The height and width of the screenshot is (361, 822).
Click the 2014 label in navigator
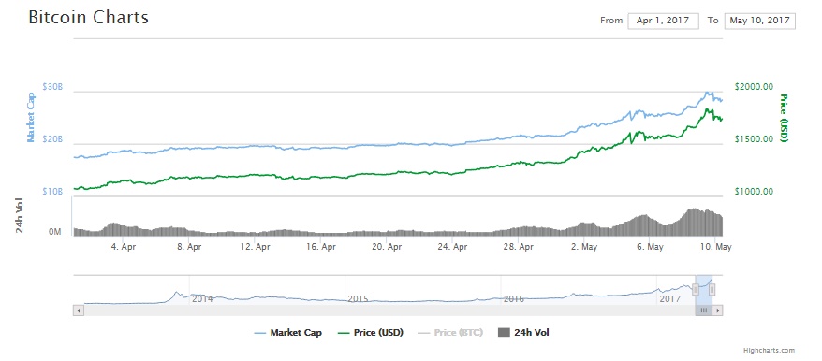[x=202, y=299]
